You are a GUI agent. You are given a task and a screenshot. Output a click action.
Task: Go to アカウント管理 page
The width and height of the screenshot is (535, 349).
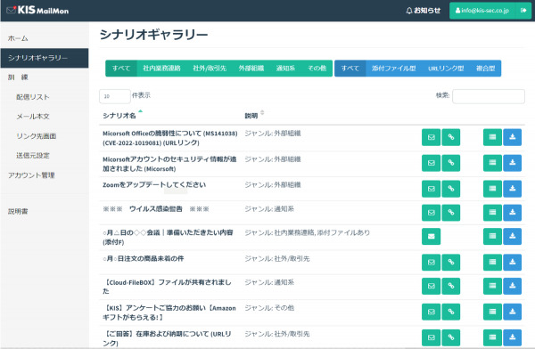pos(31,175)
